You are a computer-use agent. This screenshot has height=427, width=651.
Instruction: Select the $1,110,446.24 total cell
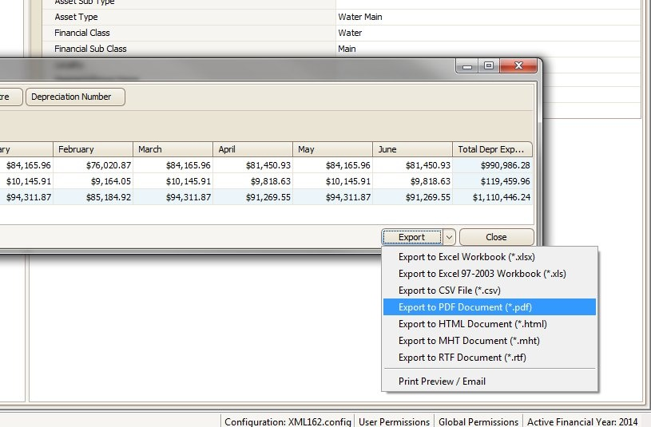pyautogui.click(x=492, y=197)
